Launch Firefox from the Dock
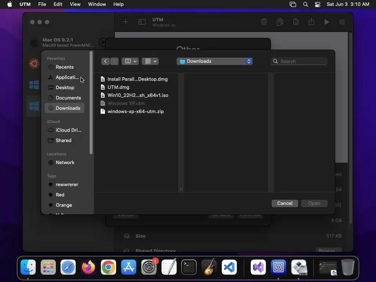376x282 pixels. [88, 267]
